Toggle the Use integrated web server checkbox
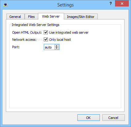Screen dimensions: 131x127 pos(46,32)
